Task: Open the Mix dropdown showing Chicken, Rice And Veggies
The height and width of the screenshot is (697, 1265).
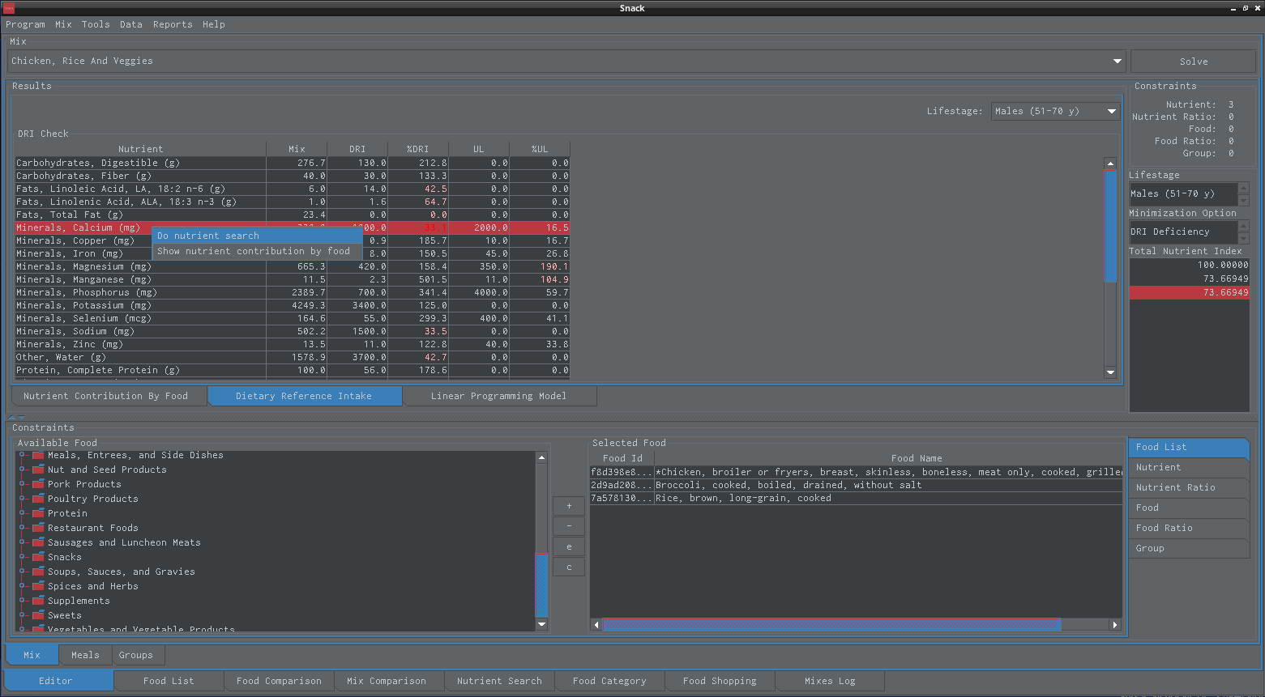Action: [x=1118, y=62]
